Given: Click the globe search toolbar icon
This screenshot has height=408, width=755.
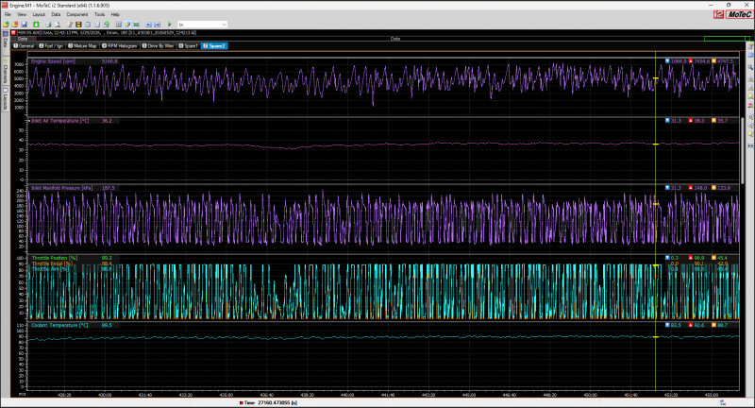Looking at the screenshot, I should click(106, 25).
